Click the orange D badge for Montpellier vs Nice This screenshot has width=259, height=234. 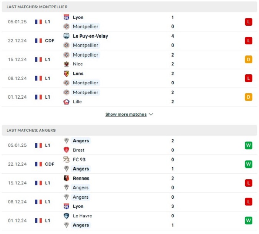[x=249, y=60]
